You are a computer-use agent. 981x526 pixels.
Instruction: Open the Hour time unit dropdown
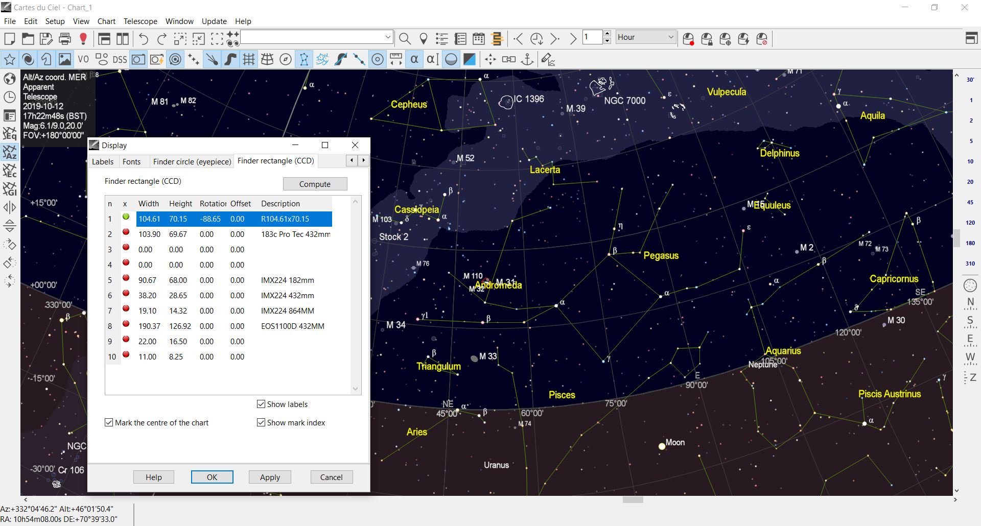click(x=646, y=37)
